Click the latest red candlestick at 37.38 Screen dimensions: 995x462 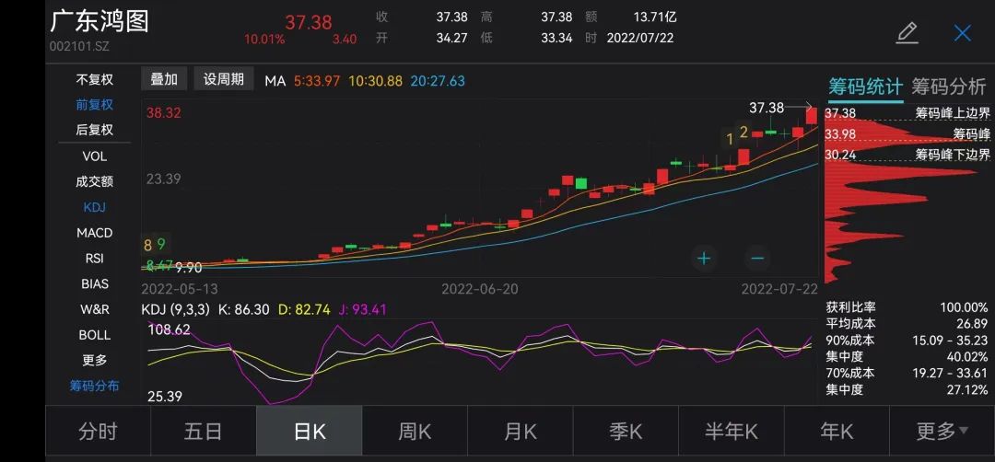point(811,116)
